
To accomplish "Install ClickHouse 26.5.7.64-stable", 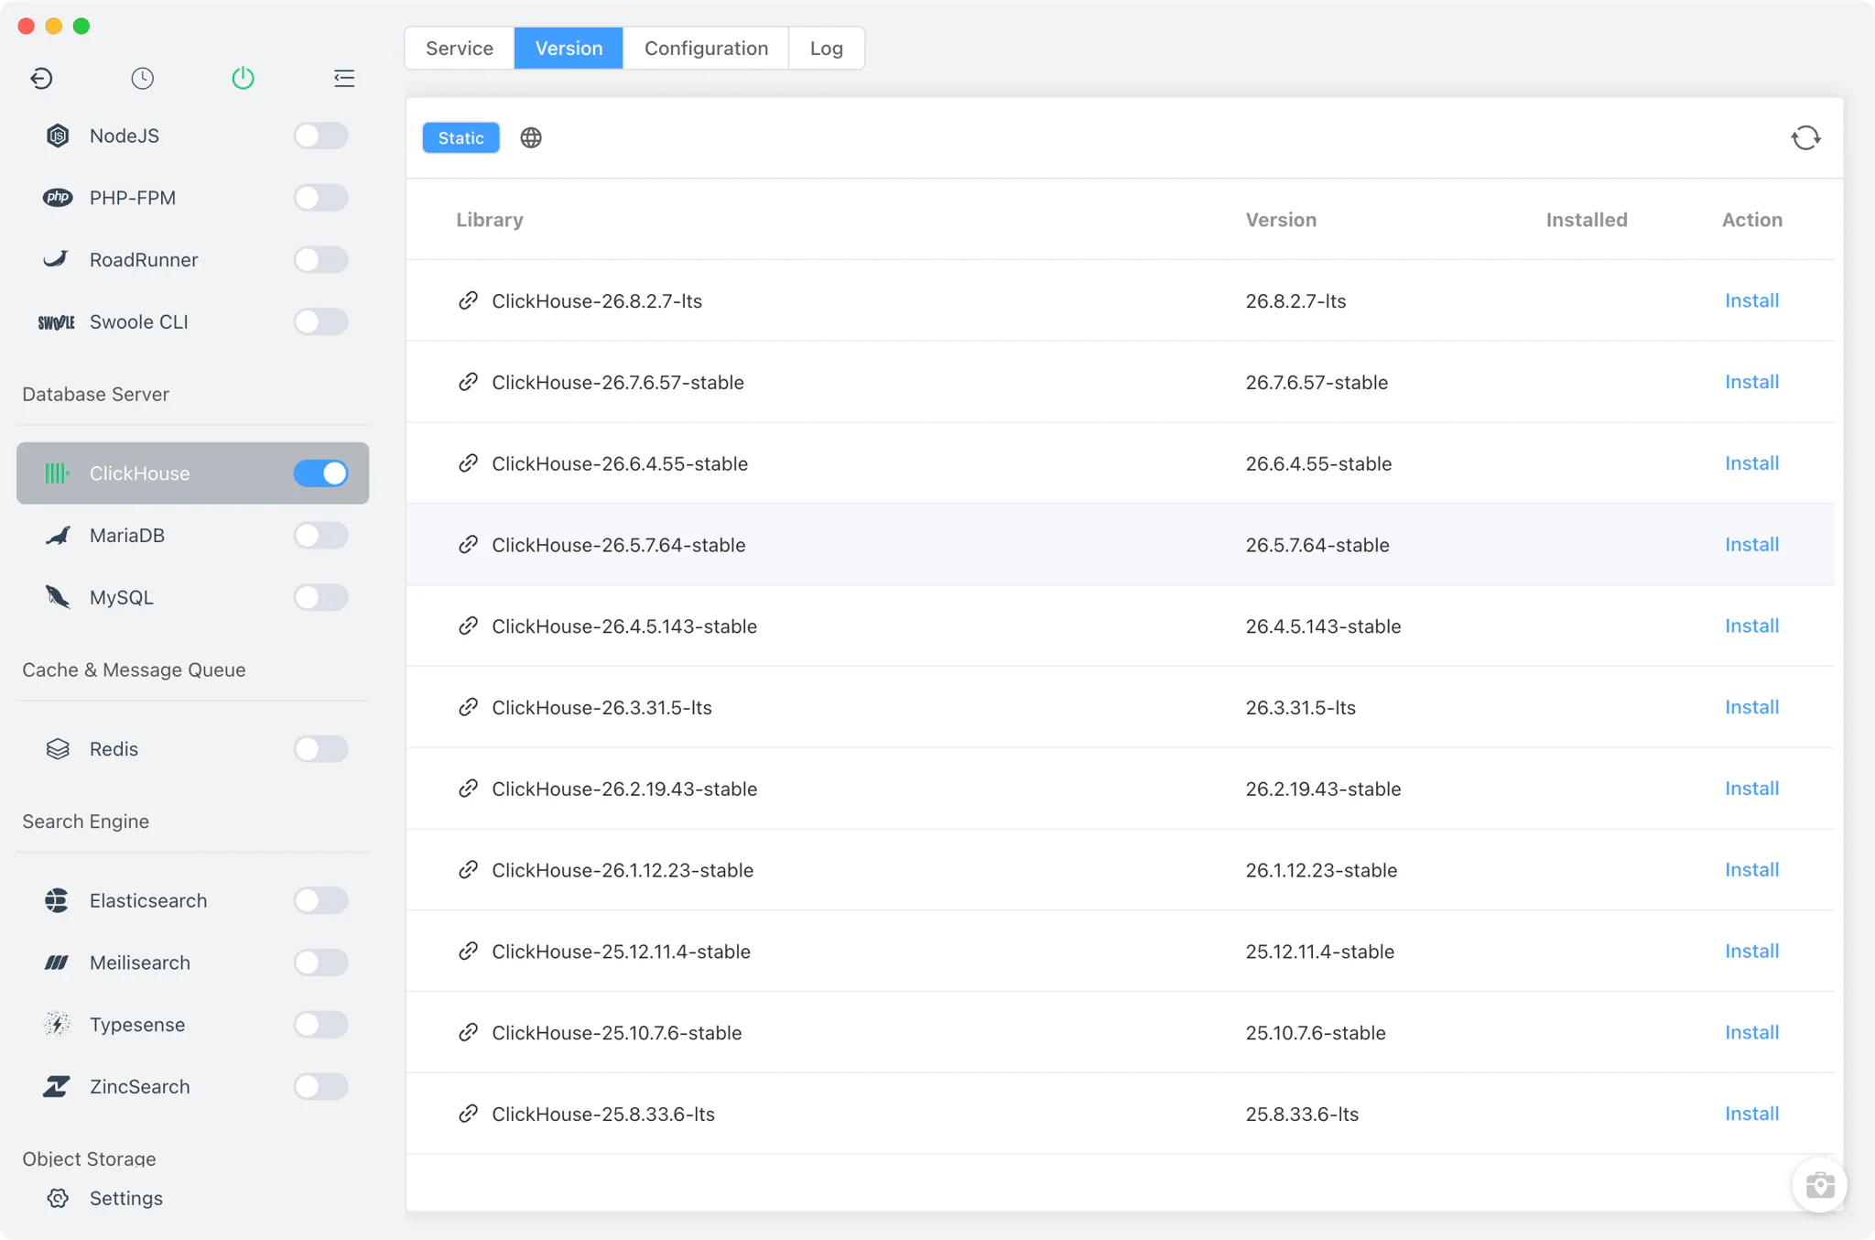I will click(1751, 545).
